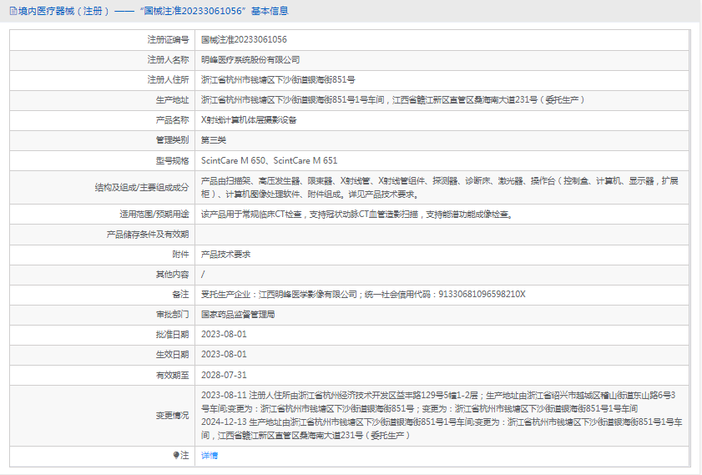Select model ScintCare M 650、ScintCare M 651

(269, 160)
